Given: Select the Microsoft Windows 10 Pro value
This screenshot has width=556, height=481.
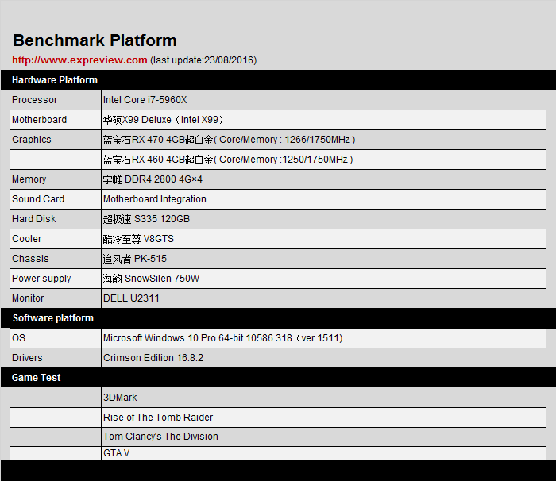Looking at the screenshot, I should 223,338.
